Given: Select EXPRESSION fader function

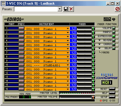Looking at the screenshot, I should (x=114, y=36).
